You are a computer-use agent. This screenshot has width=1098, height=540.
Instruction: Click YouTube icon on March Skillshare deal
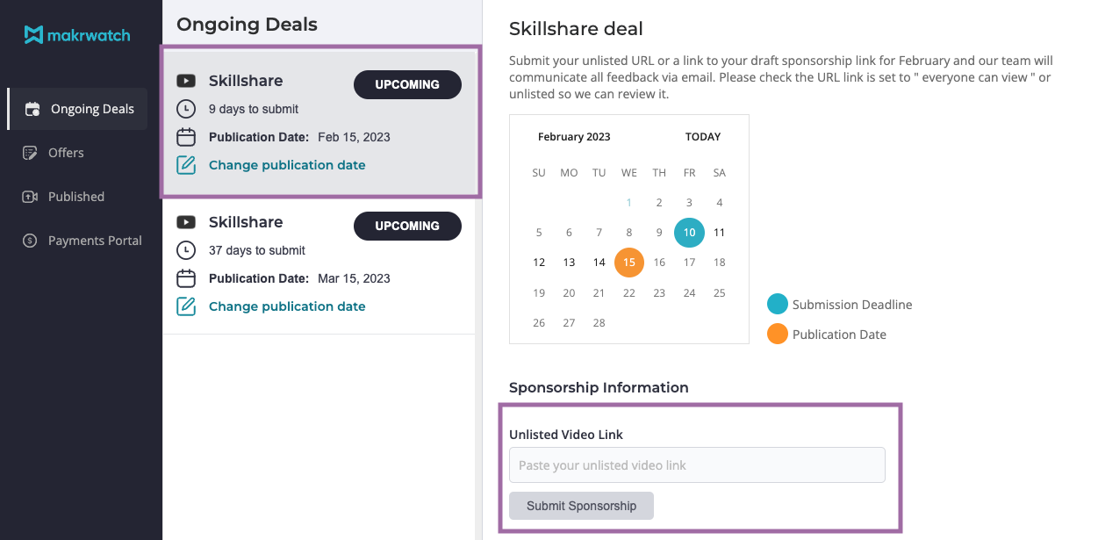click(x=186, y=222)
